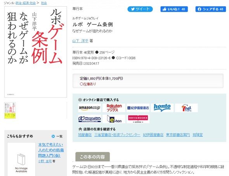Click the ISBN:978-4-309-23126-6 text
The height and width of the screenshot is (176, 229).
click(92, 58)
